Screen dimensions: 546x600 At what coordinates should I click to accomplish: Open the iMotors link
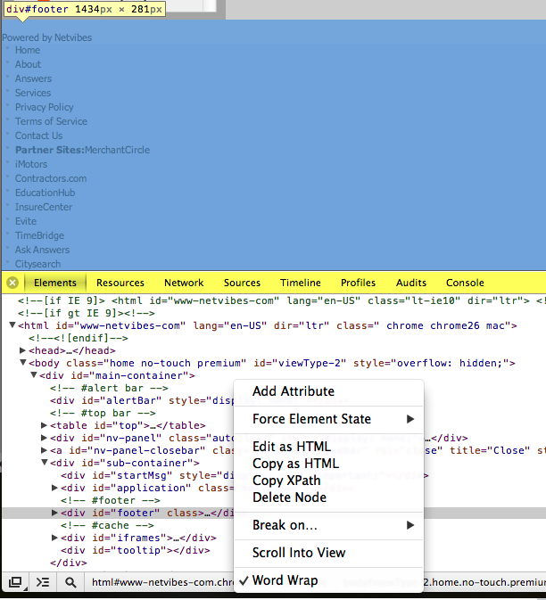31,164
